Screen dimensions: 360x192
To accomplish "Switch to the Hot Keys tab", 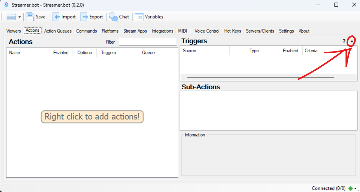I will pos(233,31).
